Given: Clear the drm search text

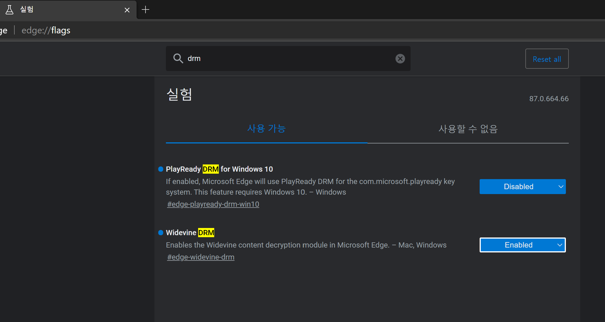Looking at the screenshot, I should (x=400, y=59).
